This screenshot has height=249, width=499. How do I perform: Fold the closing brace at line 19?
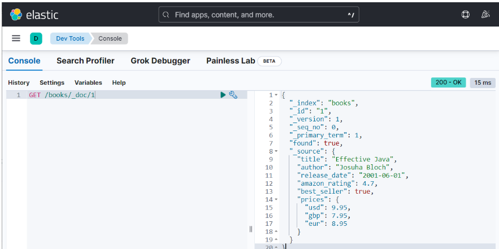[x=276, y=239]
